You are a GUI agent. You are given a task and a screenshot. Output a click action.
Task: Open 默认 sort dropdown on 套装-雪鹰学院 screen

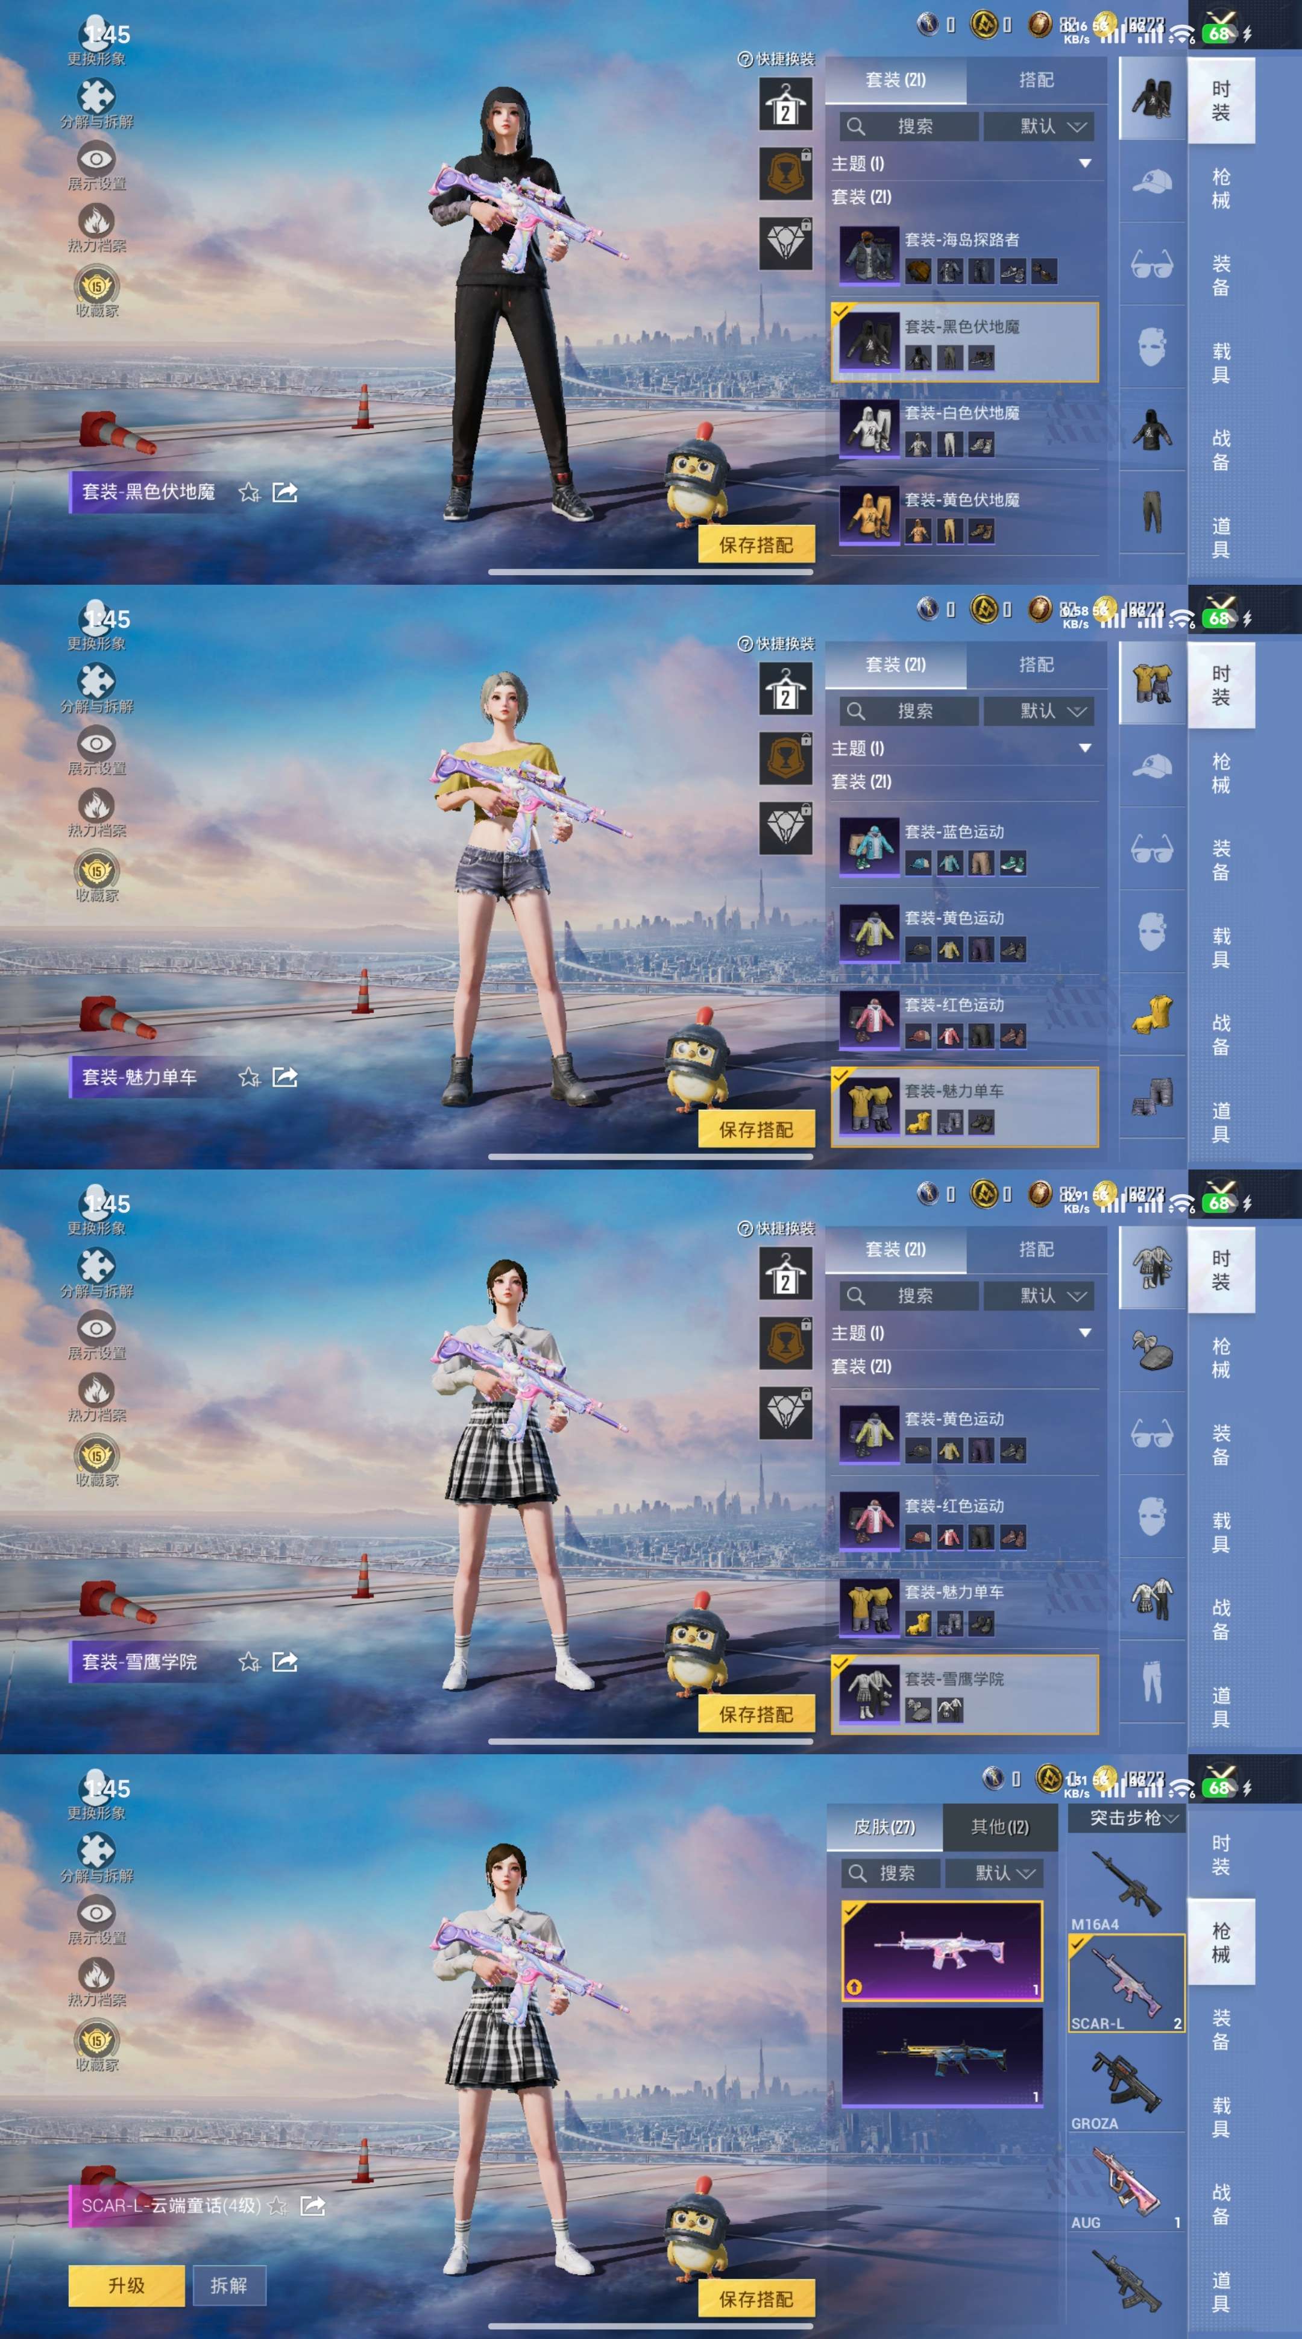pyautogui.click(x=1039, y=1295)
